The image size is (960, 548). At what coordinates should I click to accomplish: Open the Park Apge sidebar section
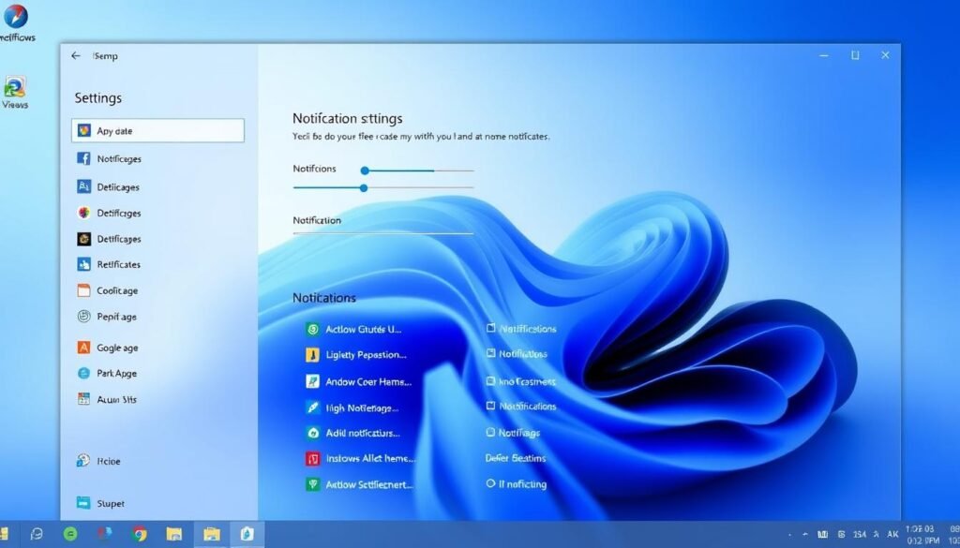(116, 374)
